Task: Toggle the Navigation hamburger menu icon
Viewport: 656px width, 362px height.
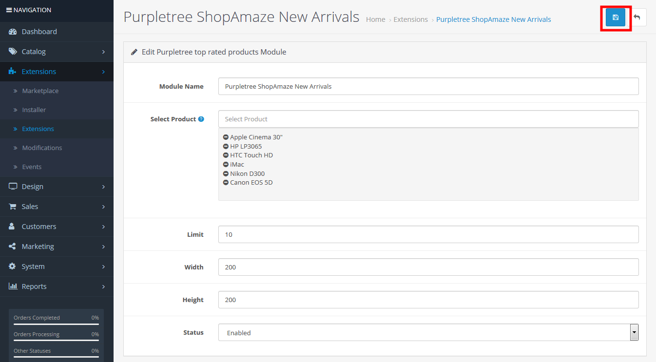Action: (9, 10)
